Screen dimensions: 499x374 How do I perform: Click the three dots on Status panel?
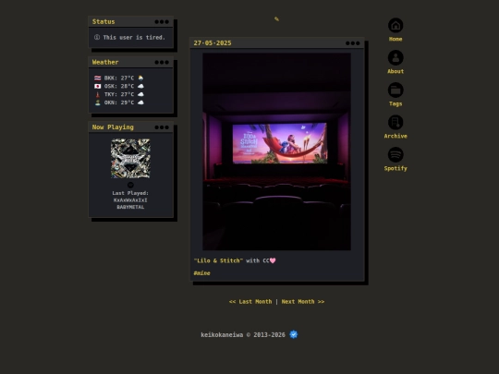[162, 21]
